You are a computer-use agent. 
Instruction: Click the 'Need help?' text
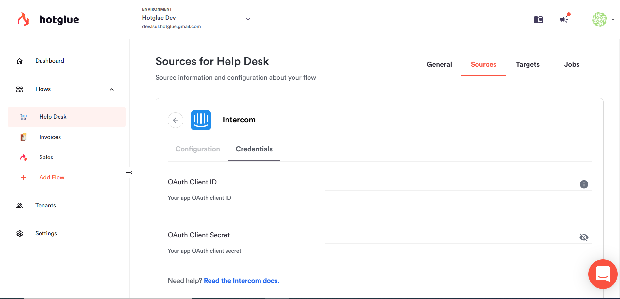tap(185, 281)
